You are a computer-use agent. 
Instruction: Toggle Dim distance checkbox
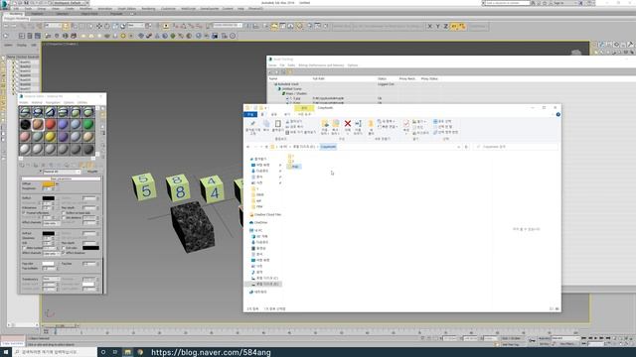click(64, 218)
